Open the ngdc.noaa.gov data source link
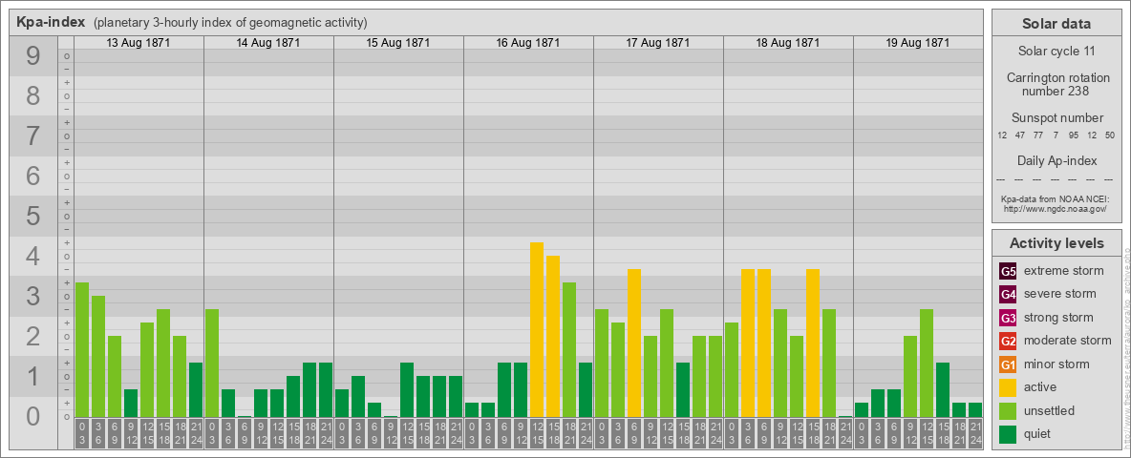The image size is (1131, 458). pos(1054,208)
